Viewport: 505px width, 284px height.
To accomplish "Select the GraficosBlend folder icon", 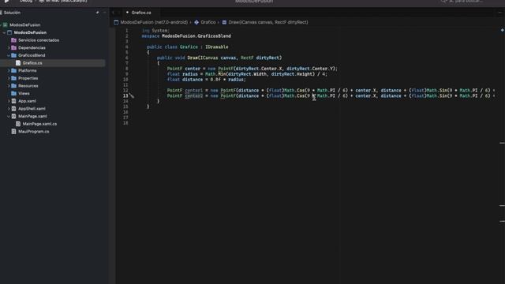I will [x=14, y=55].
